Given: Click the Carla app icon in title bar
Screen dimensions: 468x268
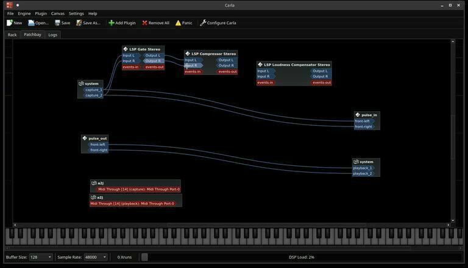Looking at the screenshot, I should point(9,5).
